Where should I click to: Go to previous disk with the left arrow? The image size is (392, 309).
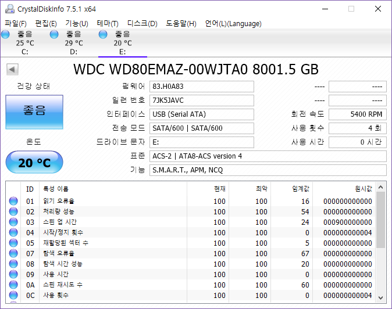[12, 69]
